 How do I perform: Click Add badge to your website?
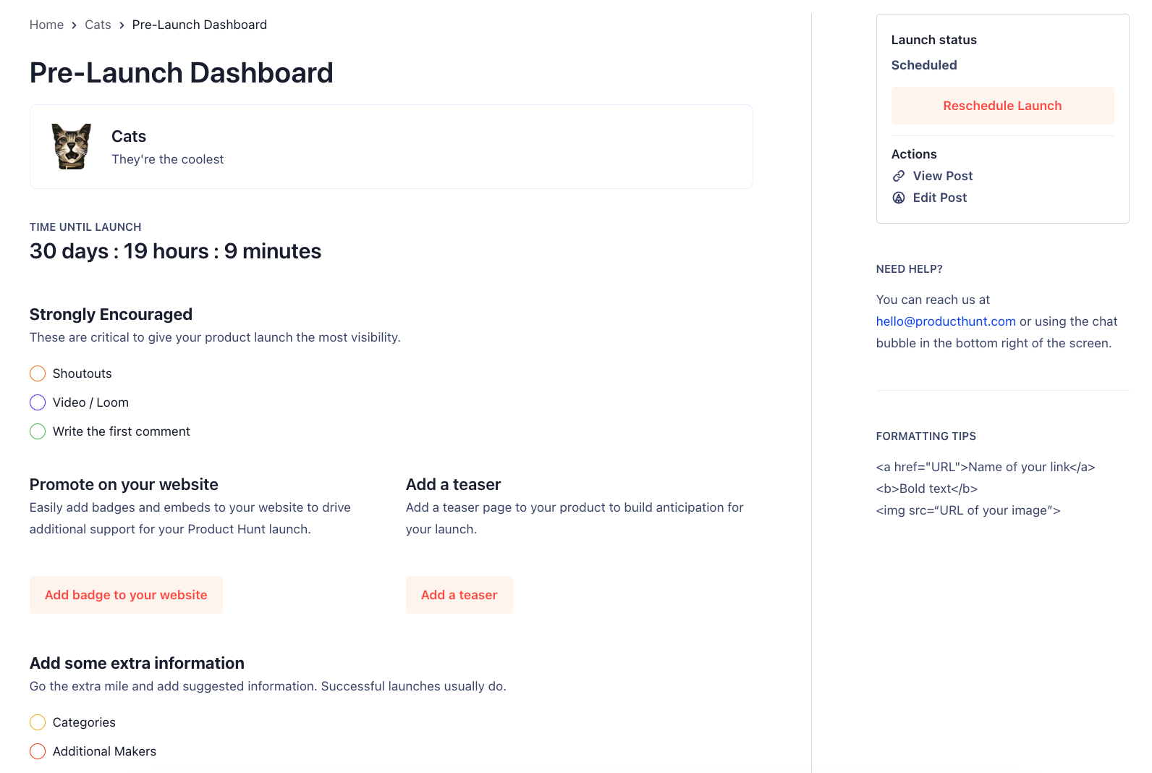[126, 595]
